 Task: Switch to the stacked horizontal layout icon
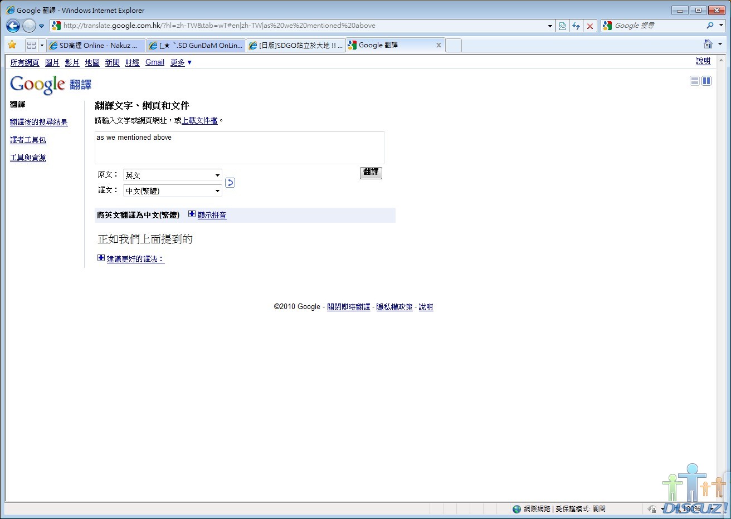pos(695,81)
